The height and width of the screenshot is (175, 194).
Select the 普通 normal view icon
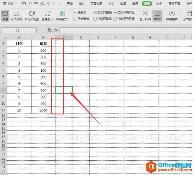pos(5,15)
